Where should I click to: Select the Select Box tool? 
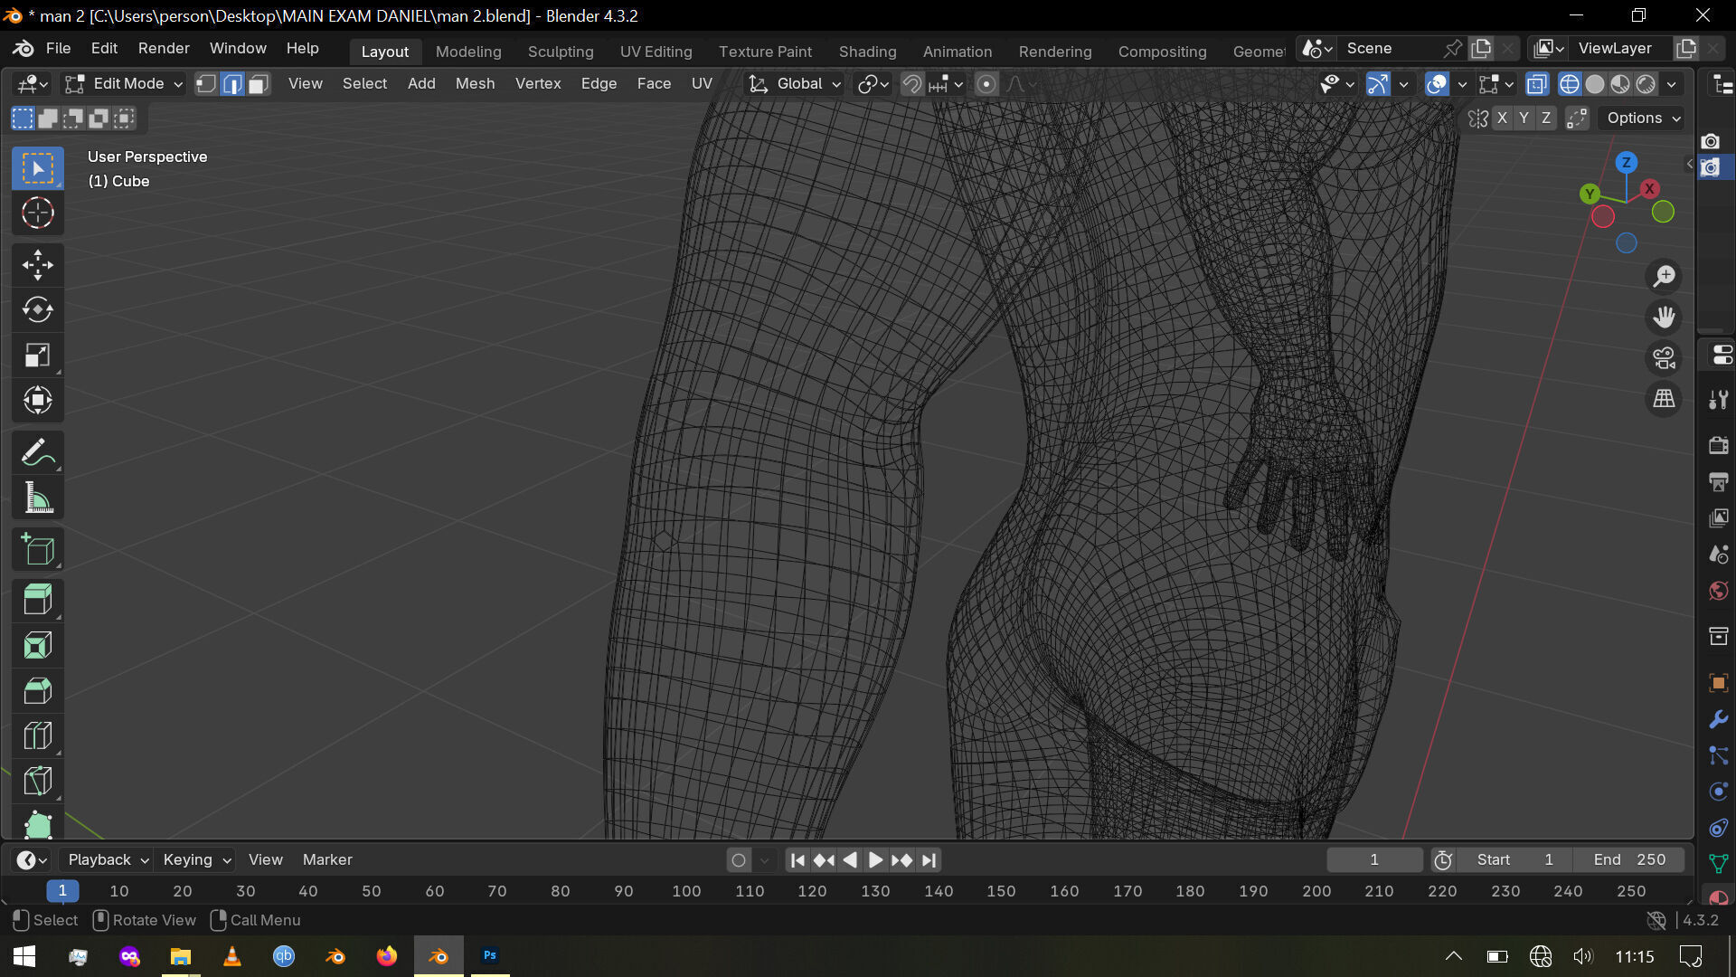click(37, 168)
